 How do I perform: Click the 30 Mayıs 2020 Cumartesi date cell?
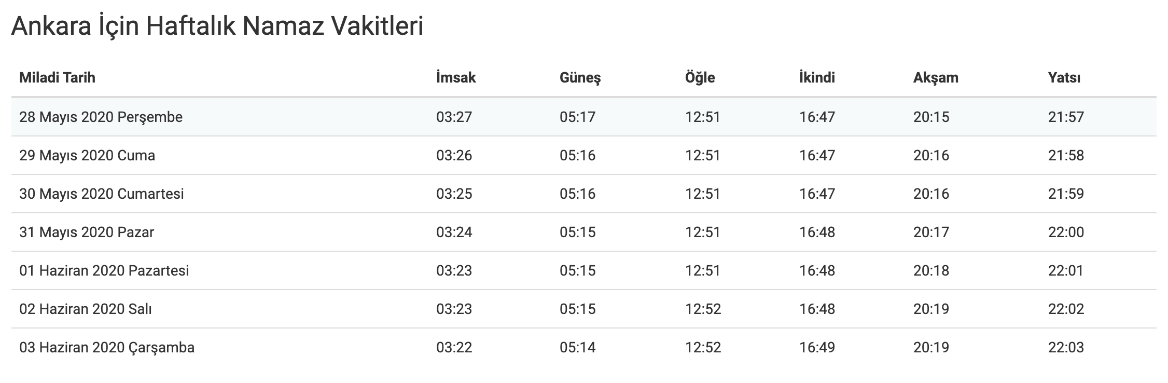pyautogui.click(x=102, y=194)
